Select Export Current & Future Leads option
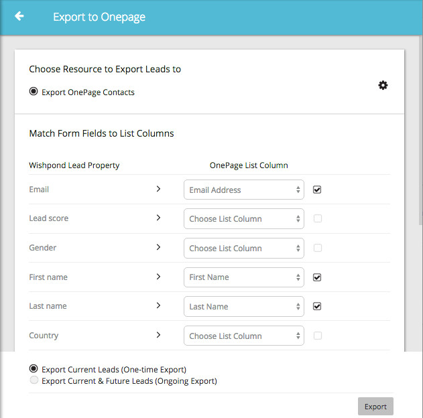Image resolution: width=423 pixels, height=418 pixels. coord(34,380)
